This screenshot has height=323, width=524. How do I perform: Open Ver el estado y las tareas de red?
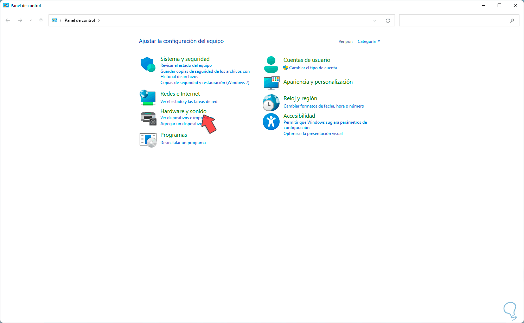(189, 102)
